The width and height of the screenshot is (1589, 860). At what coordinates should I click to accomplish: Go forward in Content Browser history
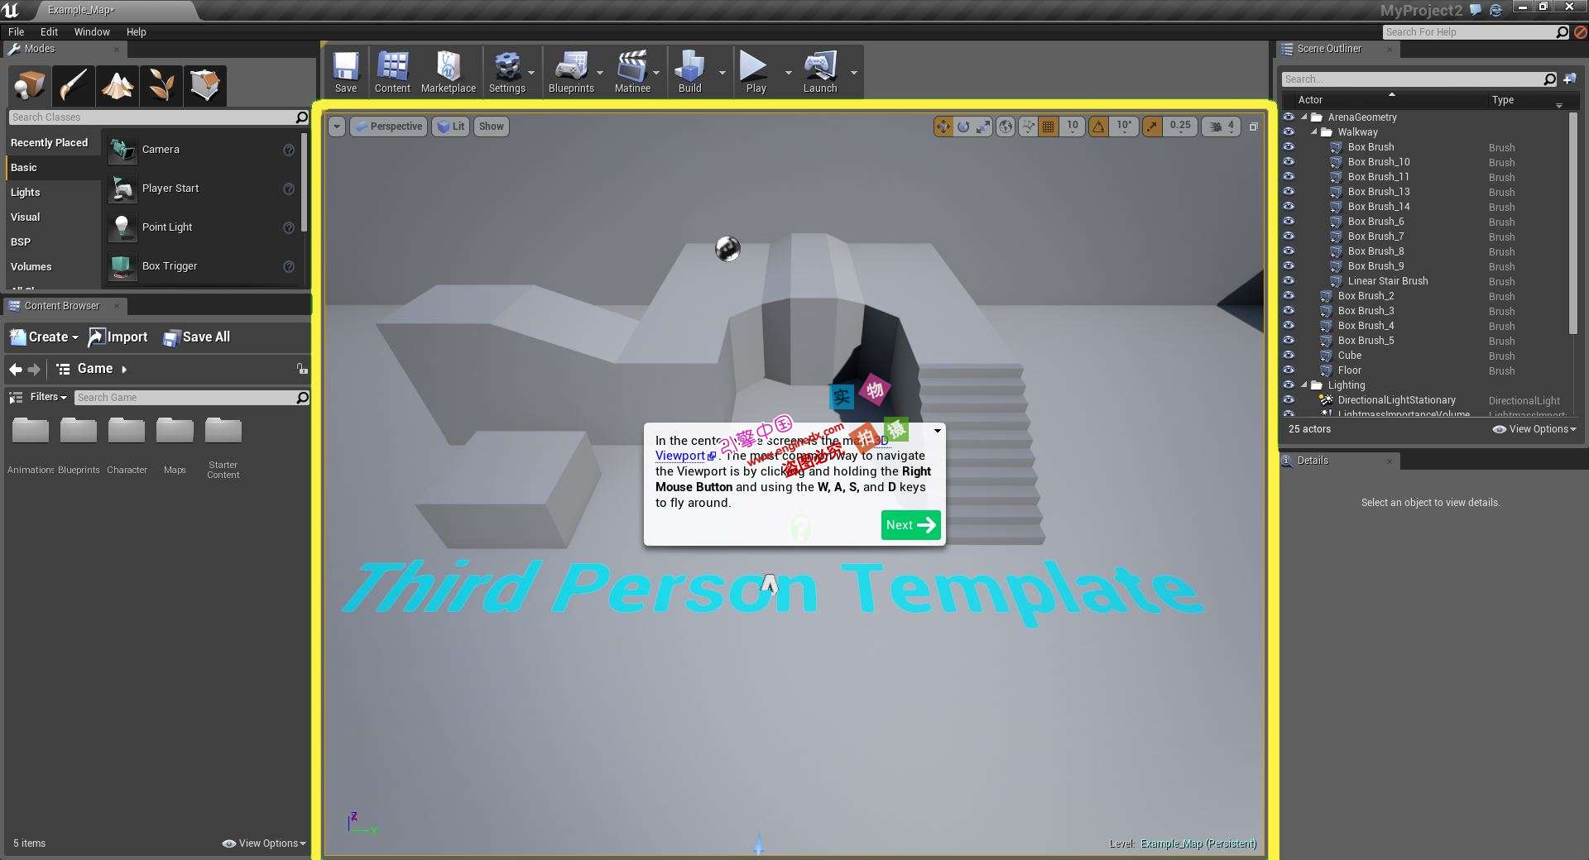(34, 369)
